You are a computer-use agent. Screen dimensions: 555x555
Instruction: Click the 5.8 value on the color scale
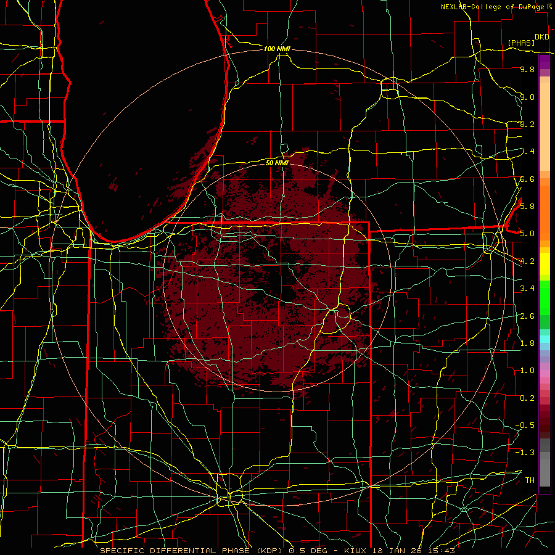527,206
